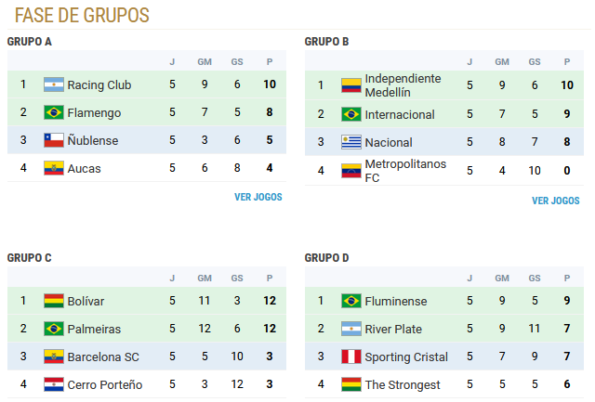Click the Ecuador flag next to Aucas

pyautogui.click(x=54, y=168)
